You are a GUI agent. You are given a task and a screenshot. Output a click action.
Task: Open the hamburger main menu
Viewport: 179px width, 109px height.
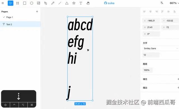coord(3,3)
